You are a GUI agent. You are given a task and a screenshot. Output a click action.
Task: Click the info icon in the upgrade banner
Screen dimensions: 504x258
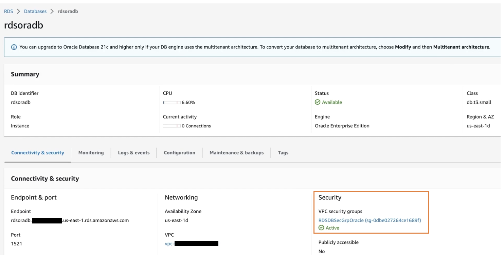pyautogui.click(x=14, y=47)
